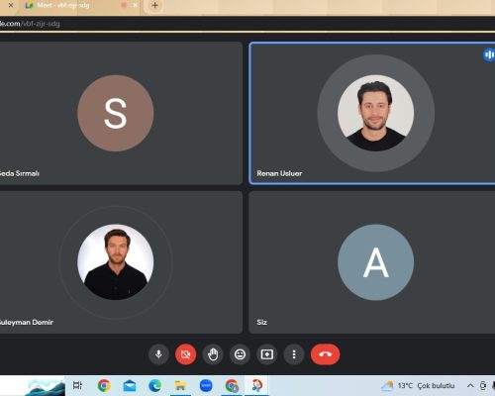
Task: Switch to the second Chrome profile taskbar icon
Action: [232, 385]
